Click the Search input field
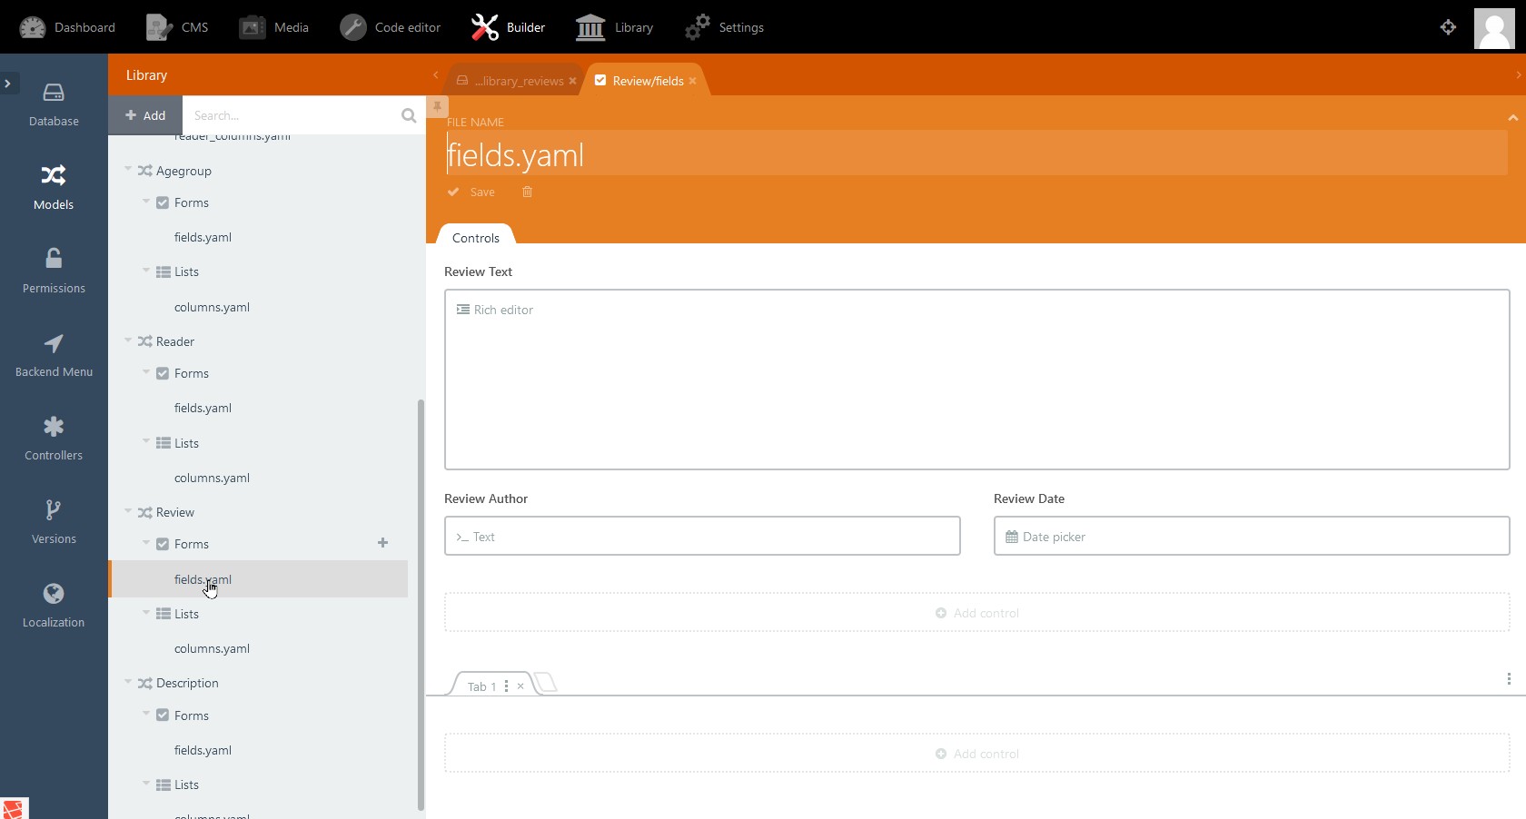Viewport: 1526px width, 819px height. pos(291,115)
